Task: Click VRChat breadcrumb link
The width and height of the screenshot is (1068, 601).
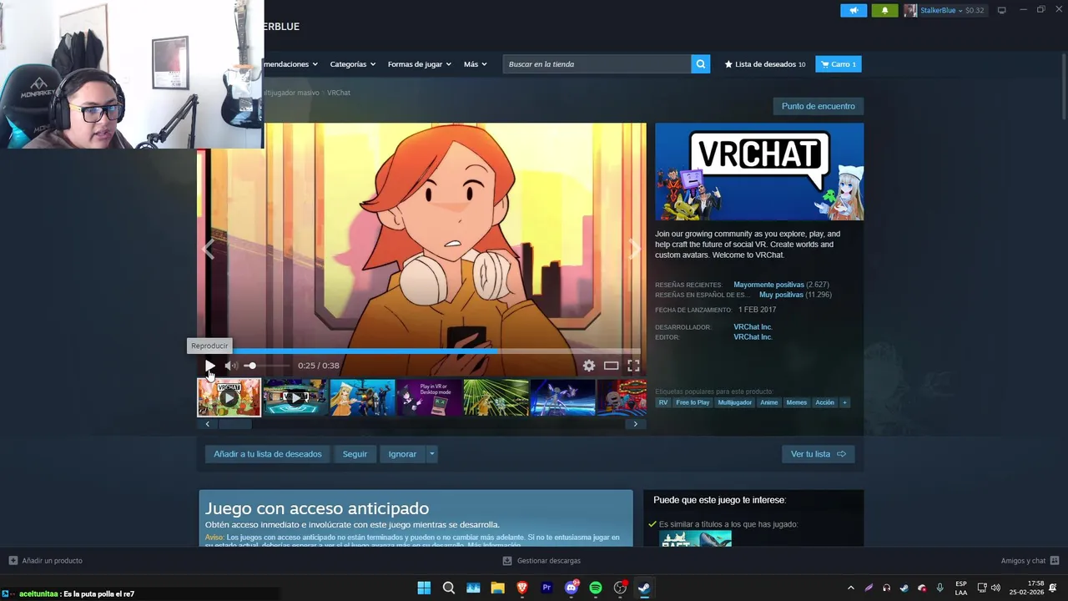Action: pos(339,93)
